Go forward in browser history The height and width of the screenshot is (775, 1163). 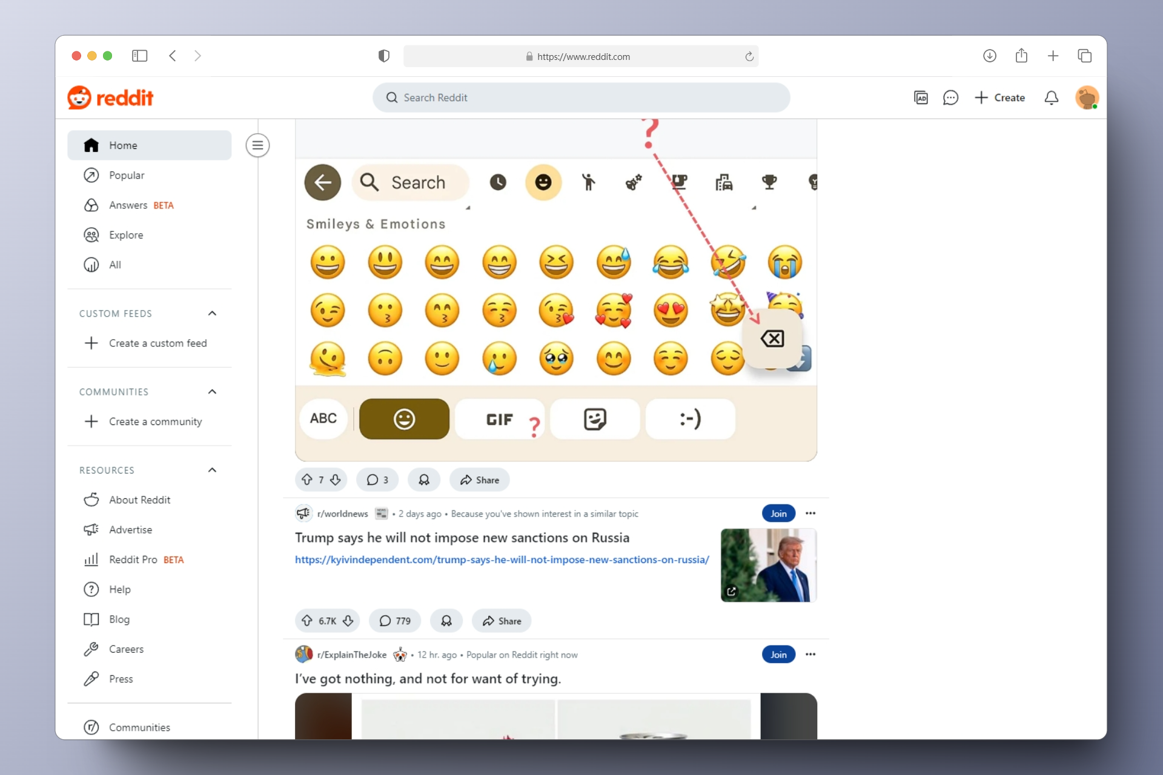click(197, 56)
